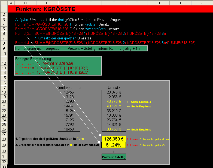Click the Formel 4 text line

pyautogui.click(x=105, y=43)
